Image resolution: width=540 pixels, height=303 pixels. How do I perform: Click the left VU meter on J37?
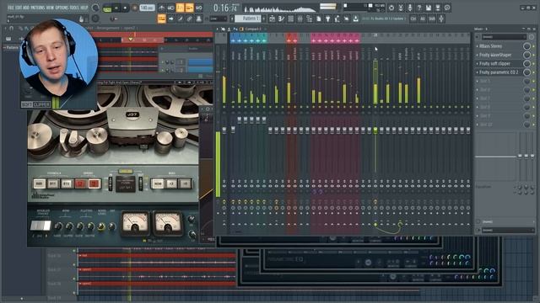(x=135, y=224)
